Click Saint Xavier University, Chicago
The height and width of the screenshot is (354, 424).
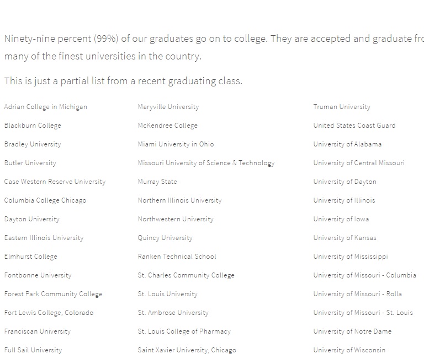click(187, 350)
